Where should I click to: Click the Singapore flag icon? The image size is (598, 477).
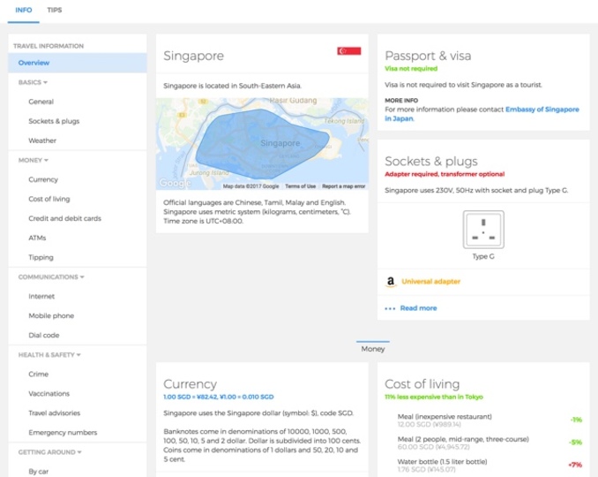[x=348, y=51]
